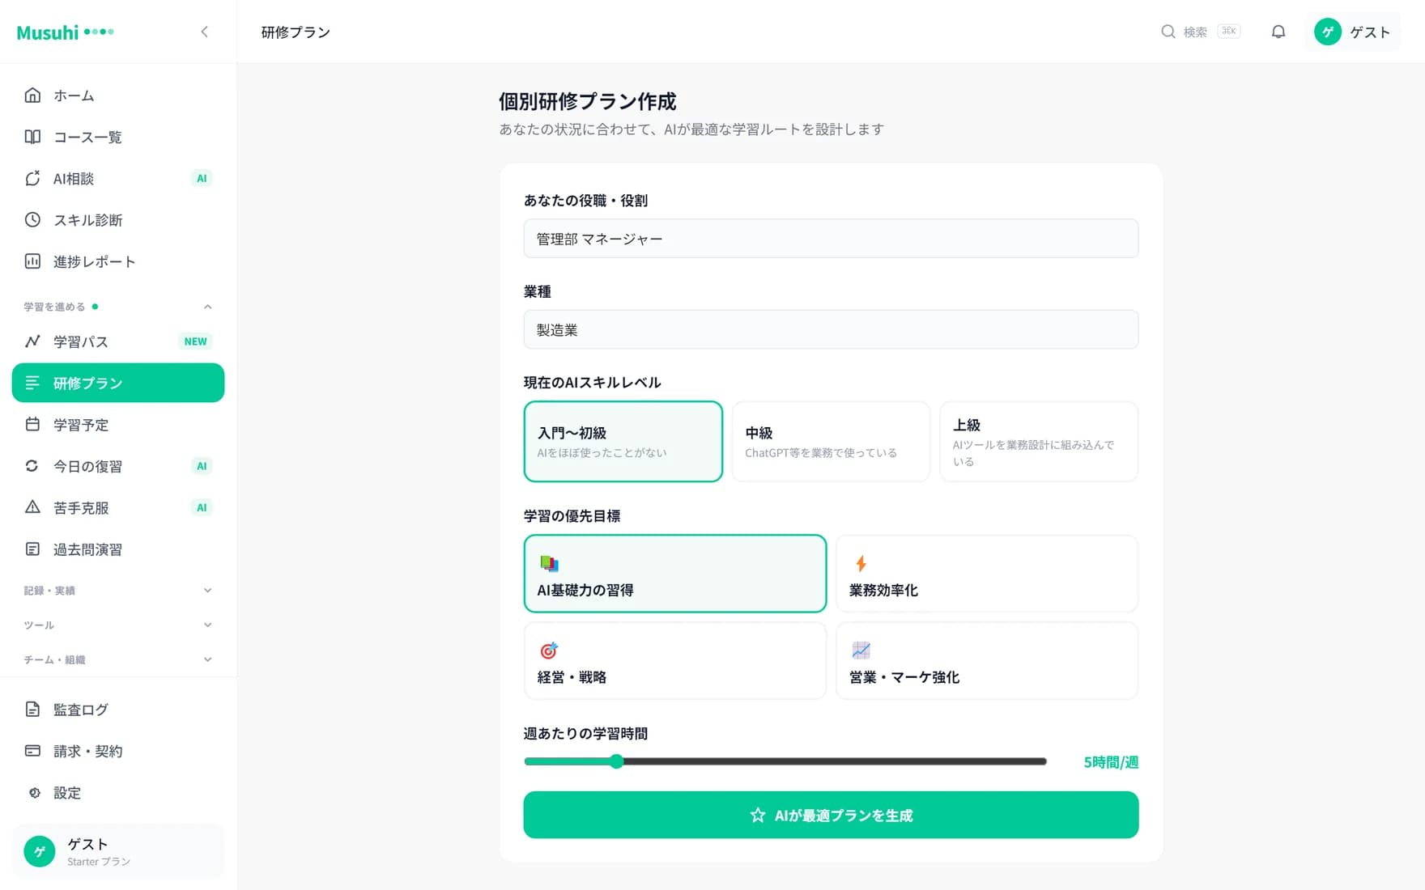
Task: Click the book icon for コース一覧
Action: click(x=32, y=137)
